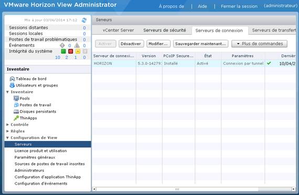Click Fermer la session link
Screen dimensions: 299x195
(239, 6)
